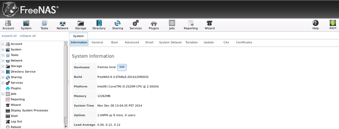Open System from the top toolbar
This screenshot has height=129, width=339.
coord(26,25)
